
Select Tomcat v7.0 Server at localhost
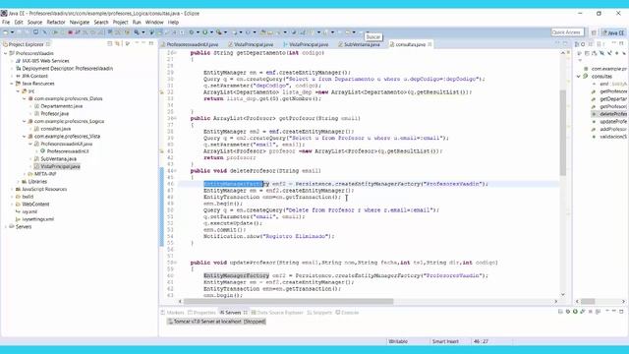point(216,322)
